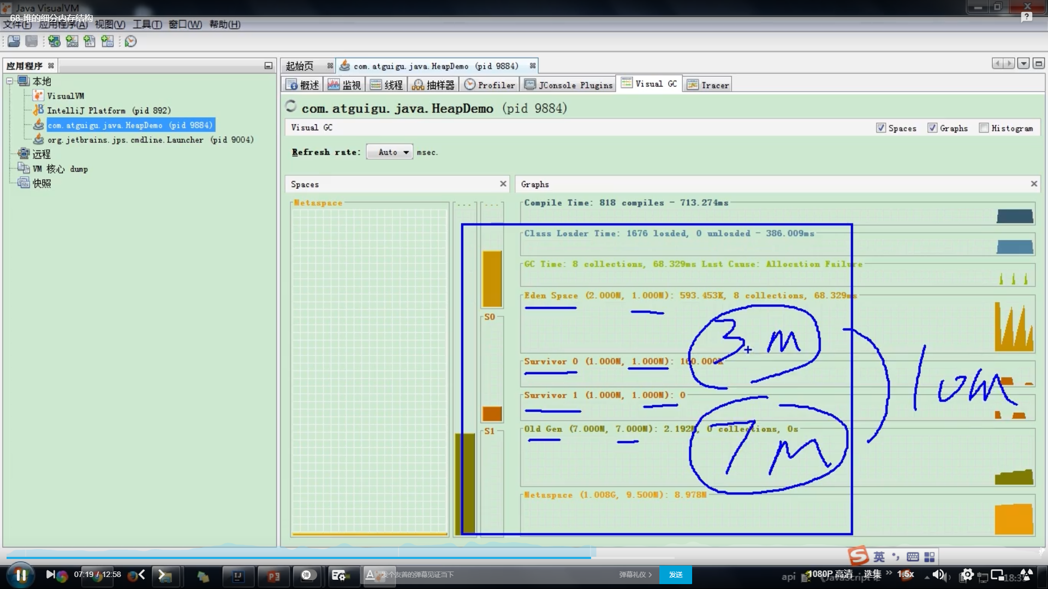Click the player volume speaker icon
Screen dimensions: 1048x589
point(938,574)
